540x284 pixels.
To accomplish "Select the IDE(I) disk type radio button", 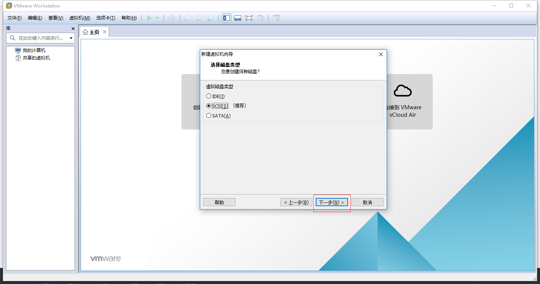I will pyautogui.click(x=209, y=97).
